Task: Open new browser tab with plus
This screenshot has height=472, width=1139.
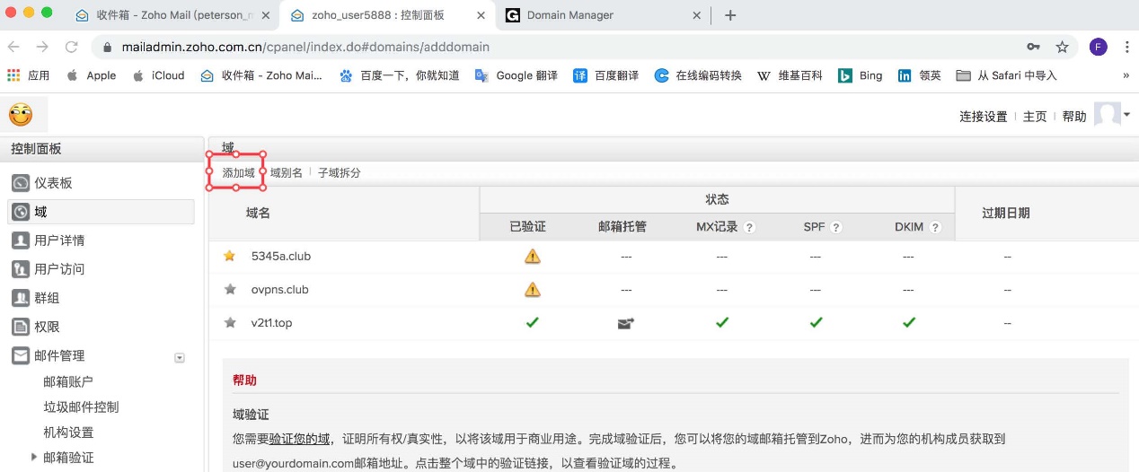Action: pyautogui.click(x=730, y=15)
